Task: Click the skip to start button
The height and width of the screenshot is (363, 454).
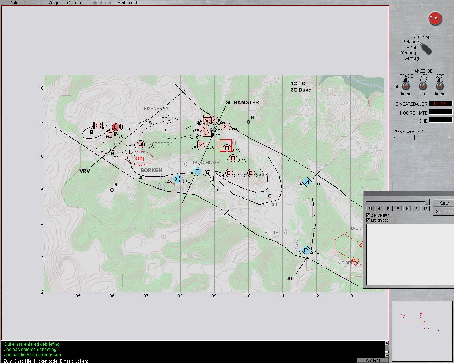Action: (x=389, y=208)
